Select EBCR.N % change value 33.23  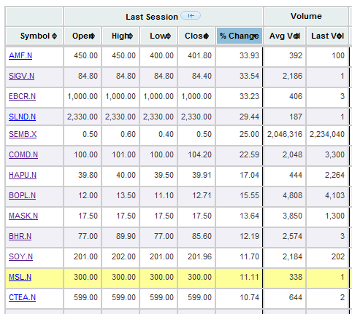pyautogui.click(x=249, y=96)
